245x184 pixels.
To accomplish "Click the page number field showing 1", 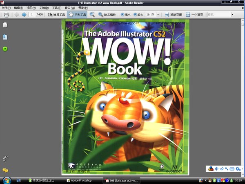I will tap(32, 15).
